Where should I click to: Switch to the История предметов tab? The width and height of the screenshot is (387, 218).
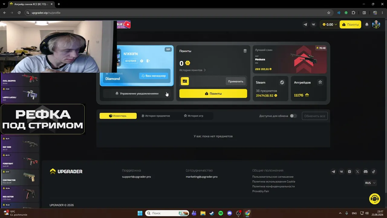[x=156, y=116]
